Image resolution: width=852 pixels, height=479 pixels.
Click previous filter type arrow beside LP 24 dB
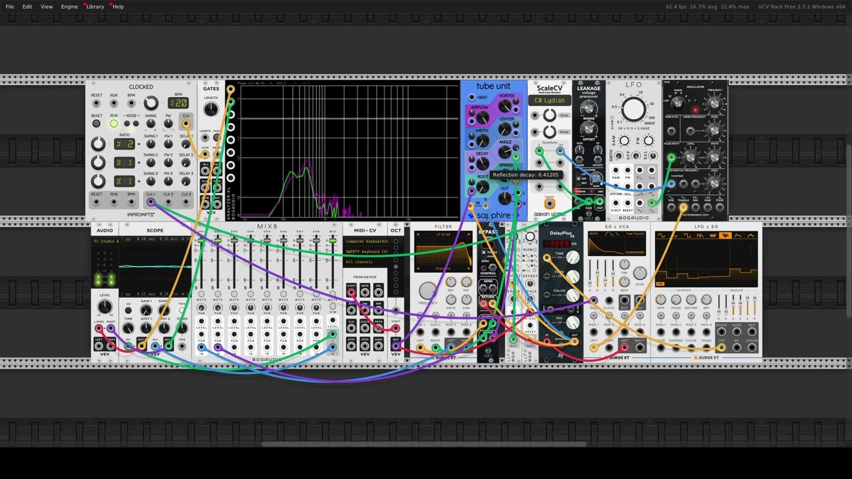click(417, 235)
